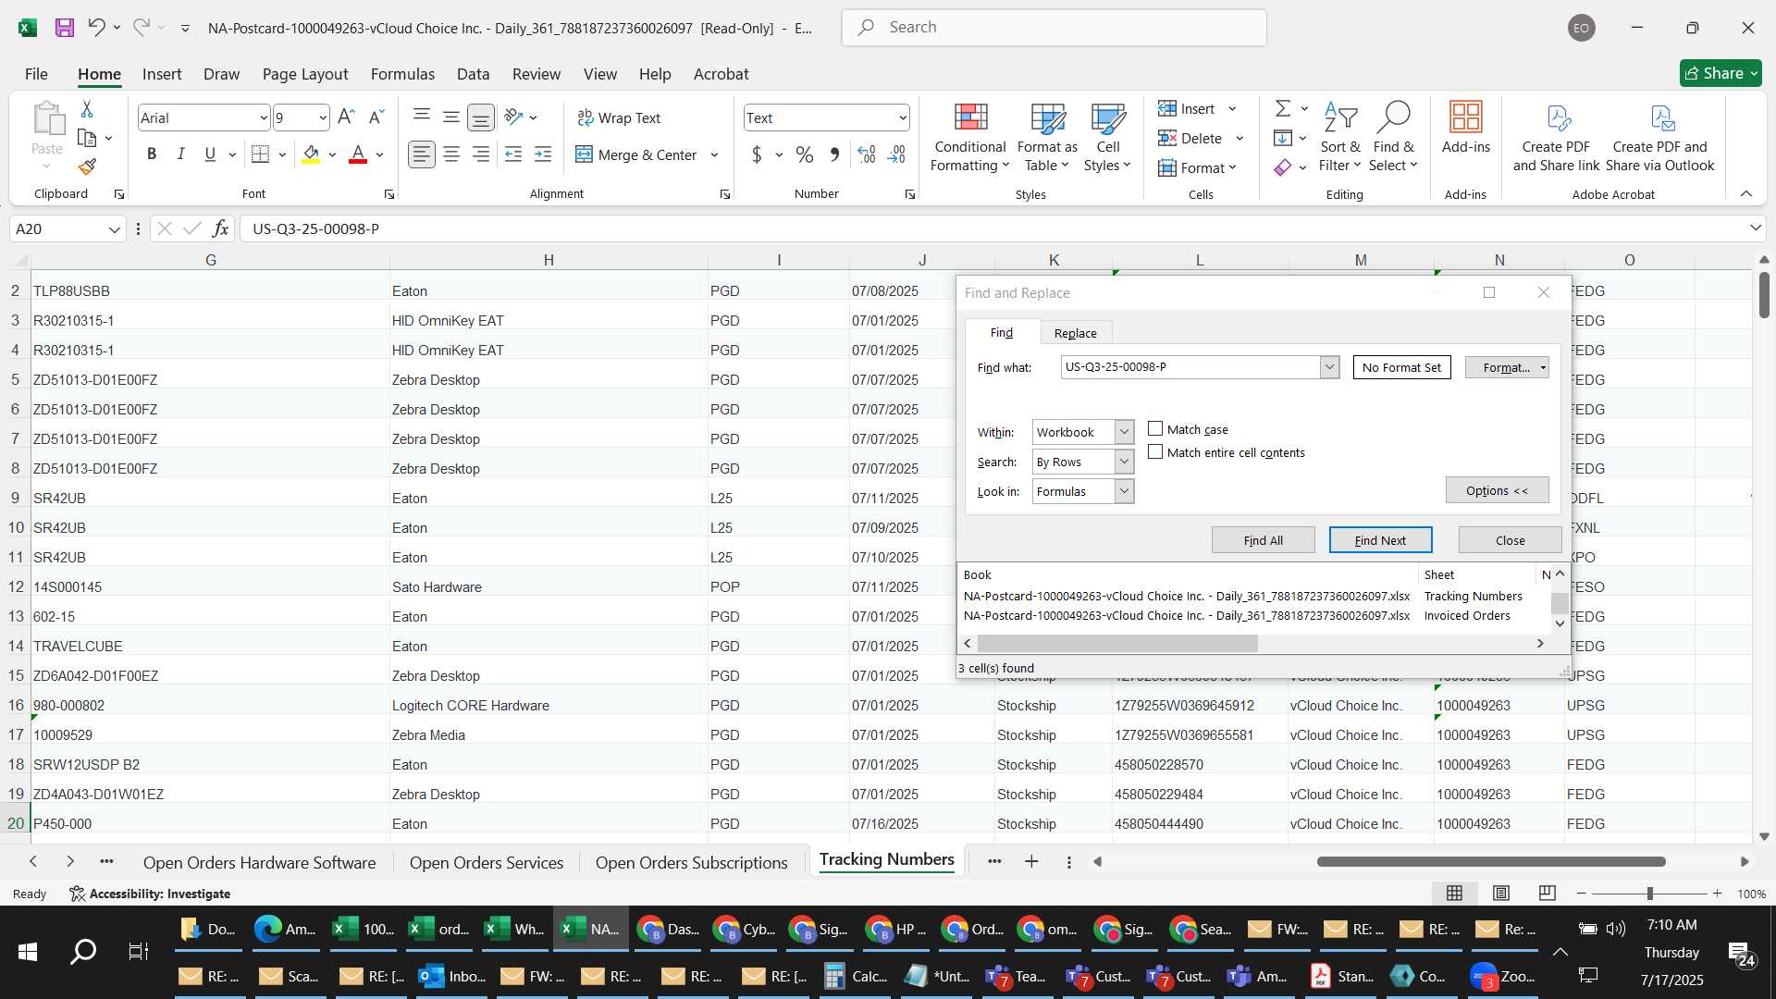This screenshot has height=999, width=1776.
Task: Open the Formulas tab
Action: pos(402,74)
